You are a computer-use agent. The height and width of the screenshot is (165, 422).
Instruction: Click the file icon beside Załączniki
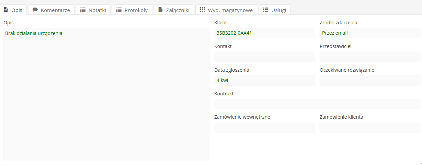point(160,10)
